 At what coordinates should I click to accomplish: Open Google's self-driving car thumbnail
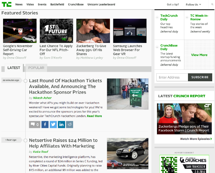coord(20,31)
